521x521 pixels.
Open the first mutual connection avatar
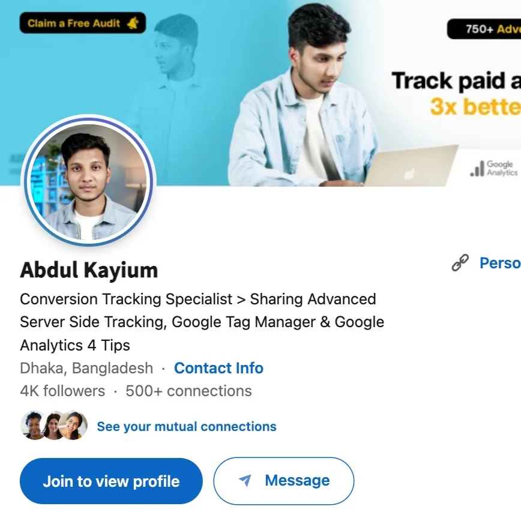tap(32, 426)
